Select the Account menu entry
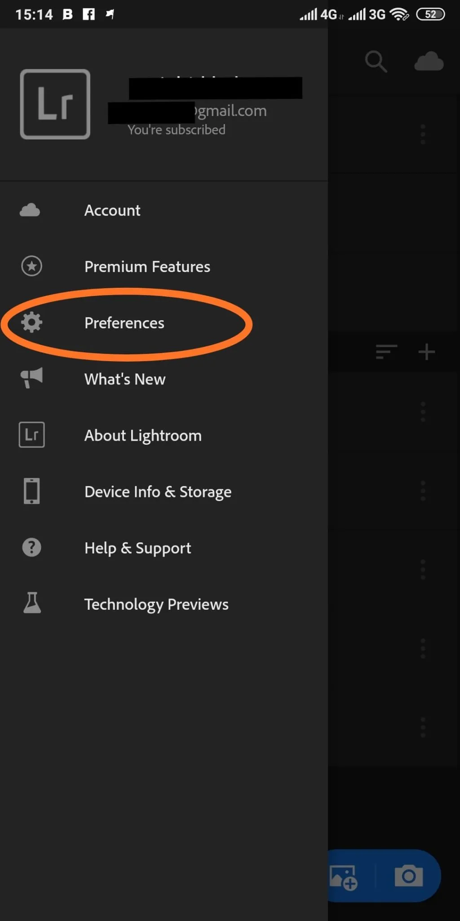 [x=112, y=210]
